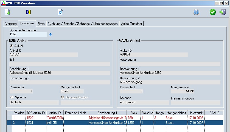
Task: Click the import document icon with green arrow
Action: click(7, 12)
